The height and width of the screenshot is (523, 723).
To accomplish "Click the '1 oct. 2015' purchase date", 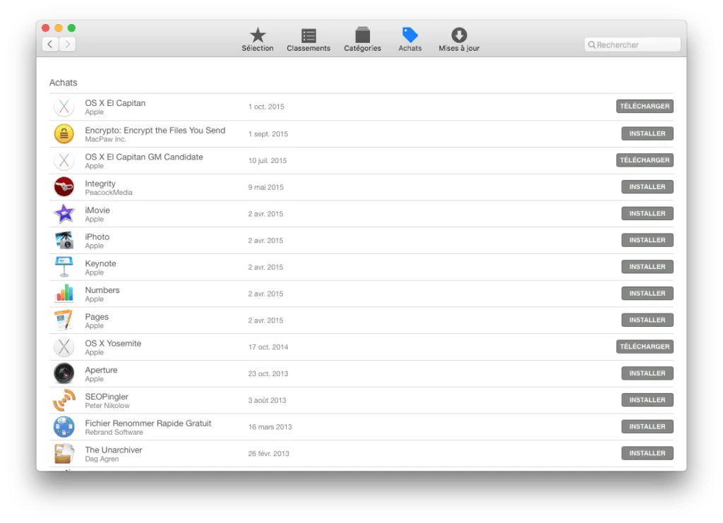I will tap(266, 107).
